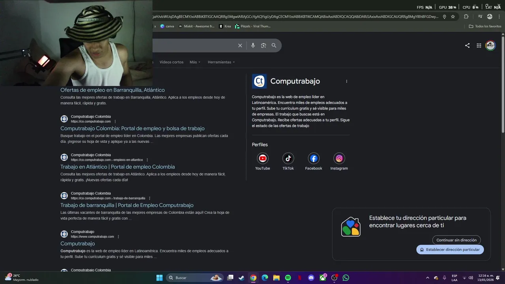The width and height of the screenshot is (505, 284).
Task: Open the Krea bookmark
Action: pyautogui.click(x=224, y=26)
